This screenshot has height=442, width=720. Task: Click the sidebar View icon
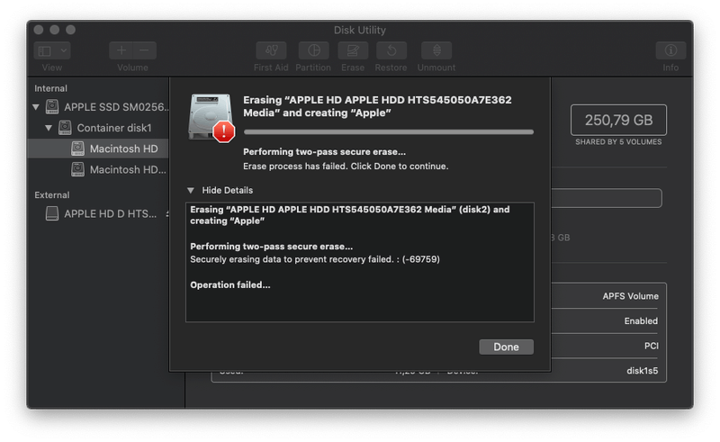click(x=45, y=50)
